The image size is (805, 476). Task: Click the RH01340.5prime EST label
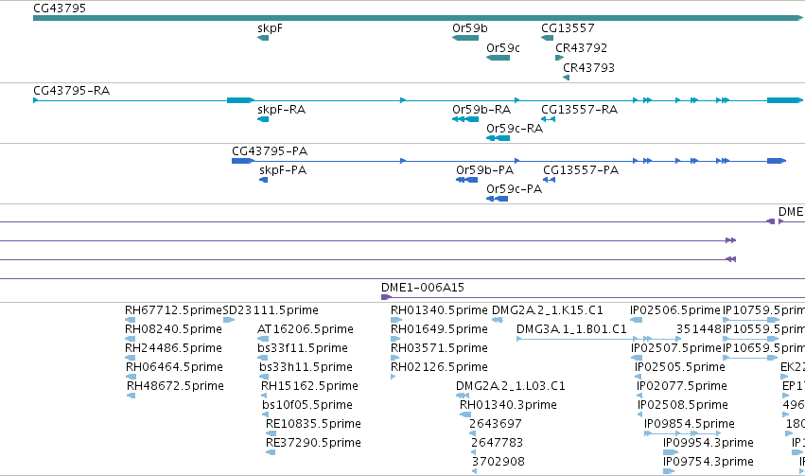point(439,310)
